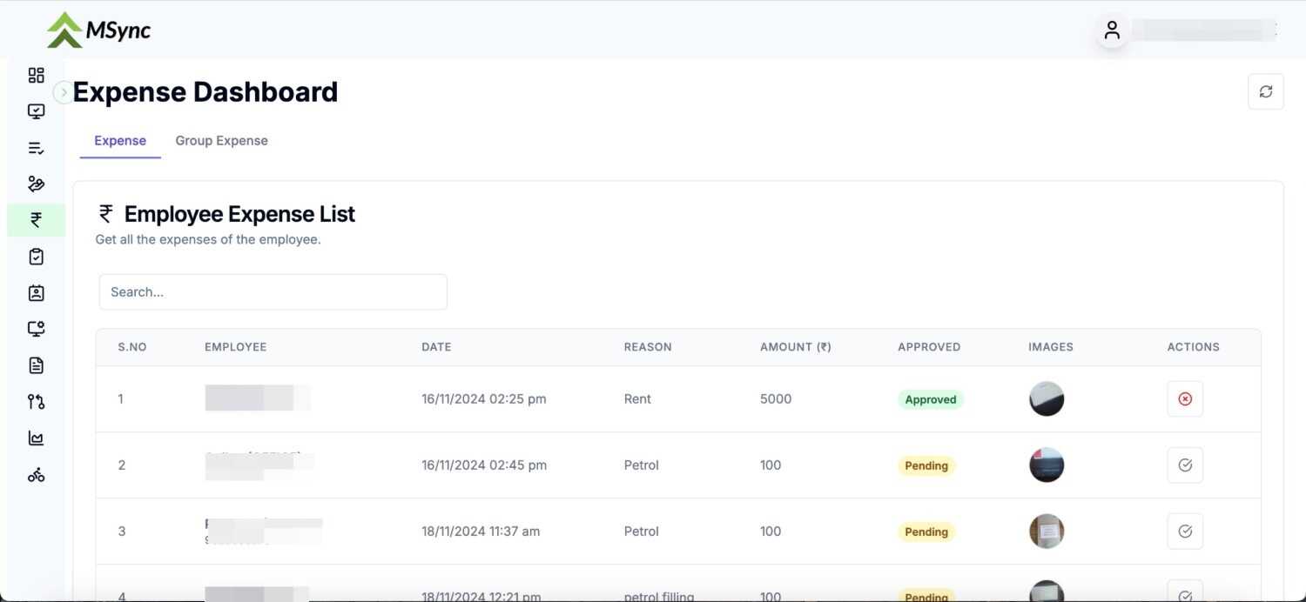This screenshot has height=602, width=1306.
Task: Click the monitor-check icon in sidebar
Action: (36, 111)
